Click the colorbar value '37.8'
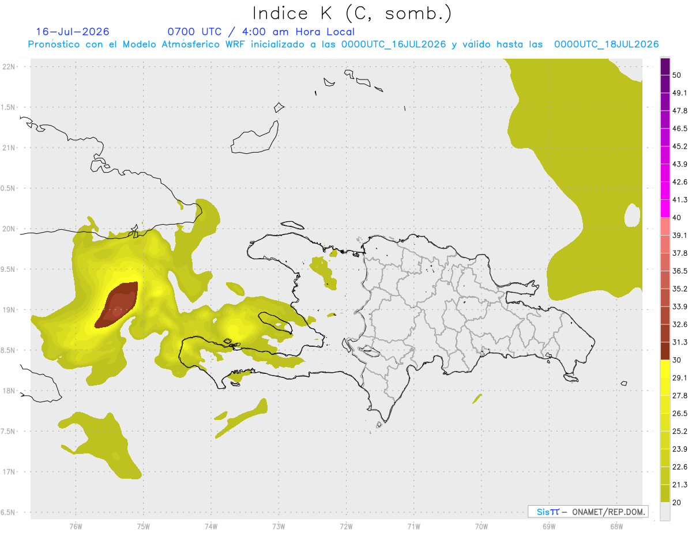 click(x=680, y=253)
